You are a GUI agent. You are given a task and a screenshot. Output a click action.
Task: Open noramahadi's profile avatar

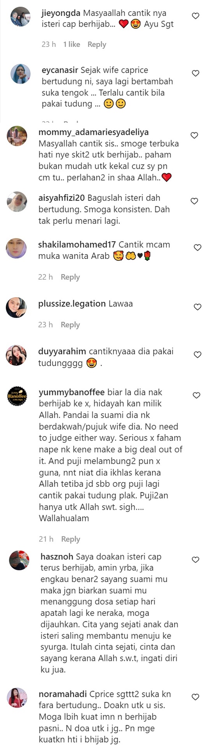tap(17, 698)
